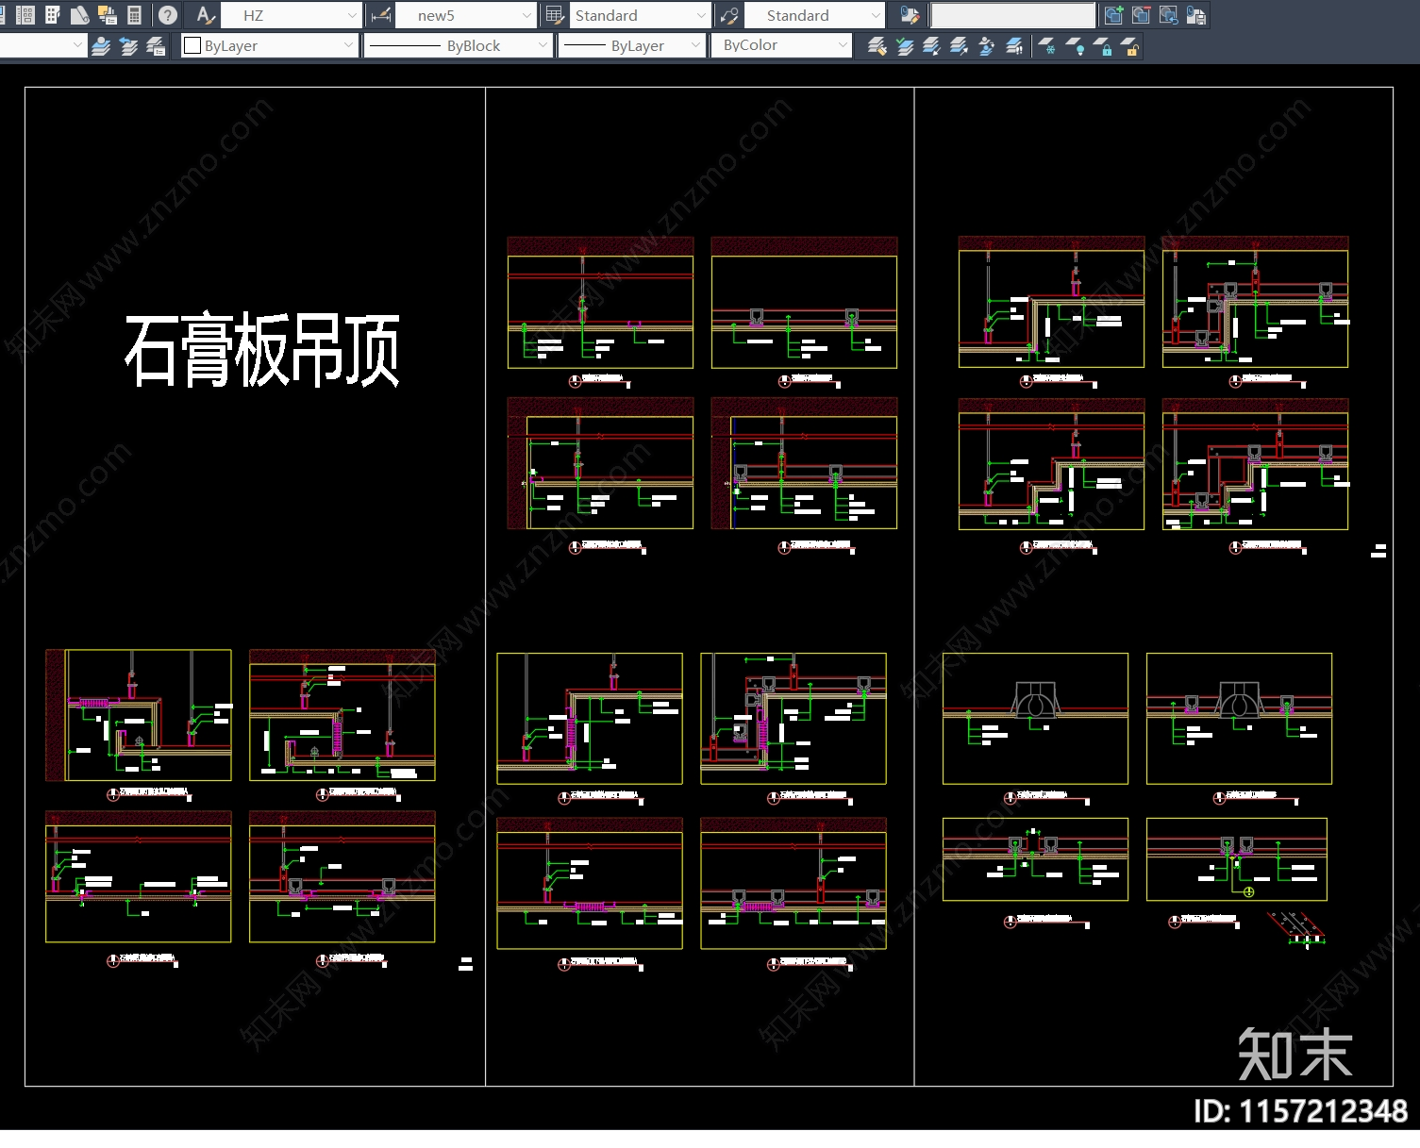
Task: Open the Multileader Style manager icon
Action: point(728,15)
